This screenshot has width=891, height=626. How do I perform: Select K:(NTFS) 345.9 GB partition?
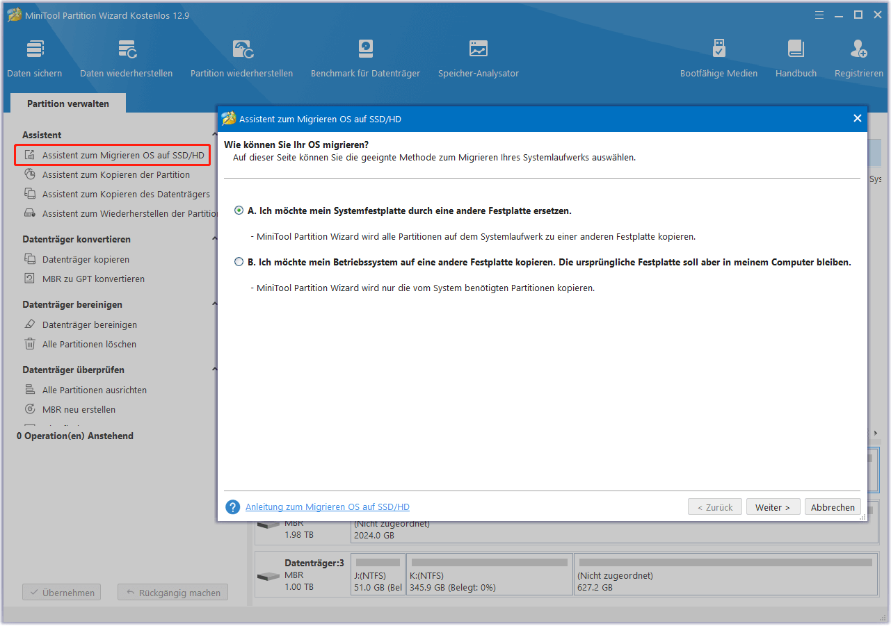(x=490, y=575)
